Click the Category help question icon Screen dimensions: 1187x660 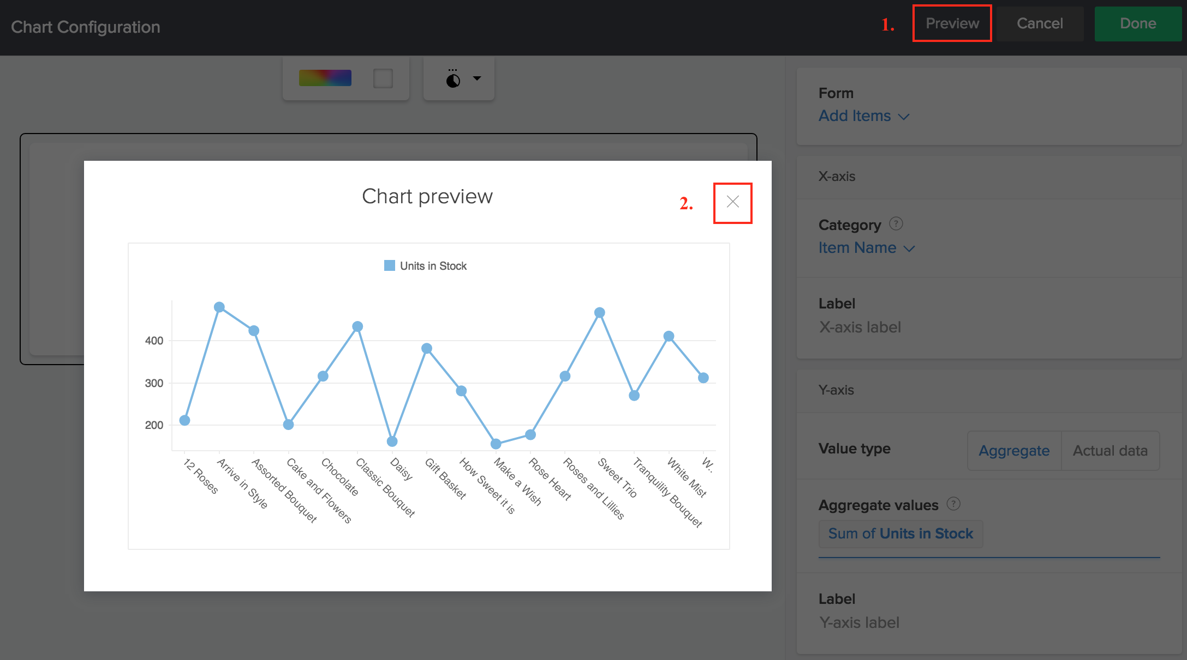(x=896, y=223)
